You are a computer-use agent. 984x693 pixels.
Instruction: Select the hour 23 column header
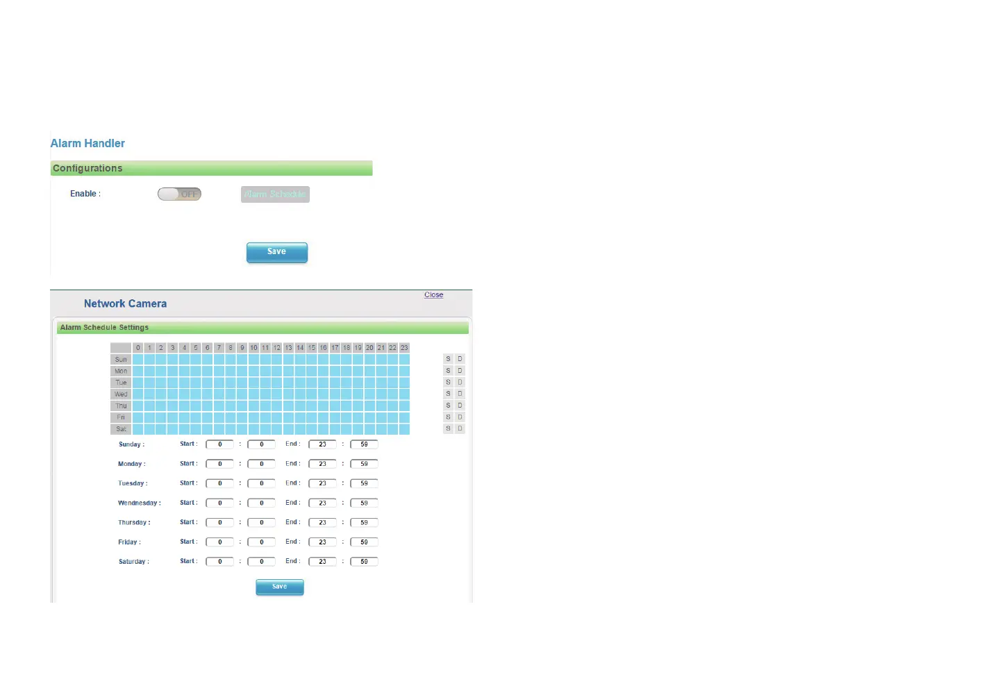(x=404, y=348)
